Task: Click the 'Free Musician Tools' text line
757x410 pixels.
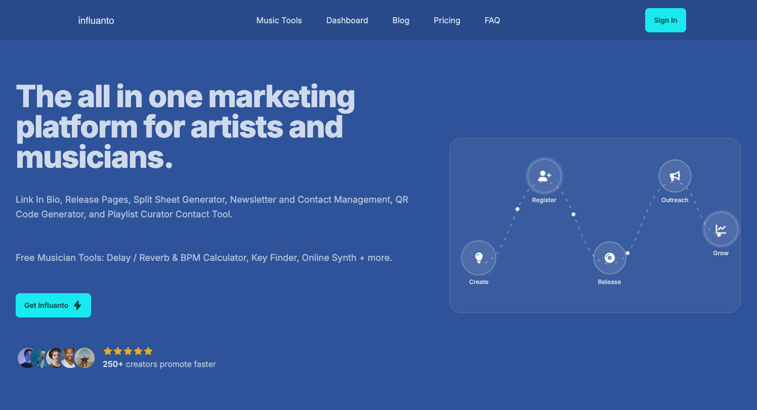Action: pyautogui.click(x=204, y=258)
